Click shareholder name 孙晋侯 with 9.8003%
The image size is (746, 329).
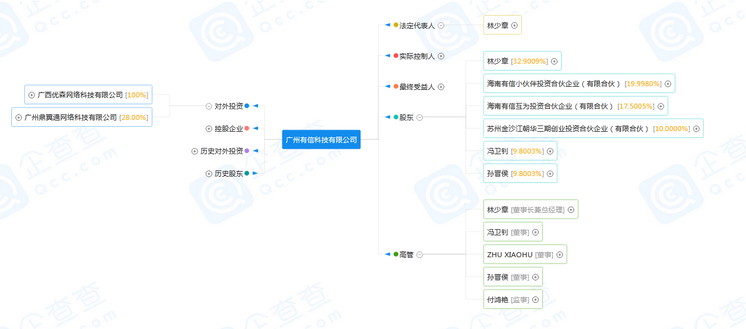tap(498, 174)
